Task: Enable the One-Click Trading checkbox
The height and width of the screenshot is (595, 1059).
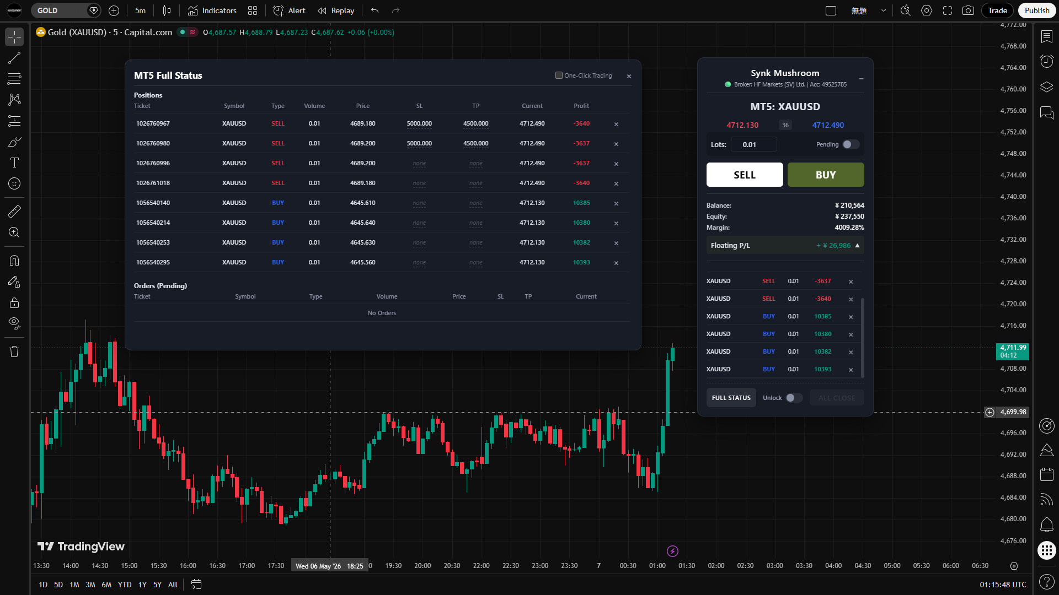Action: pyautogui.click(x=559, y=75)
